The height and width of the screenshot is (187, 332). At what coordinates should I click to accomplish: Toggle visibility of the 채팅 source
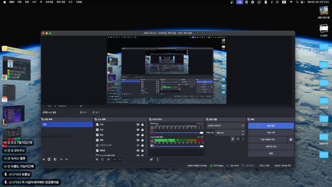[138, 140]
